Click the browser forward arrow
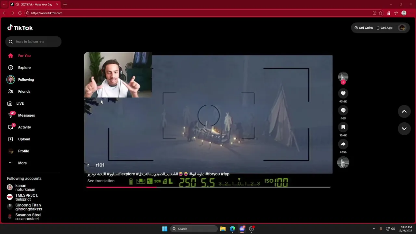Screen dimensions: 416x234 [12, 13]
